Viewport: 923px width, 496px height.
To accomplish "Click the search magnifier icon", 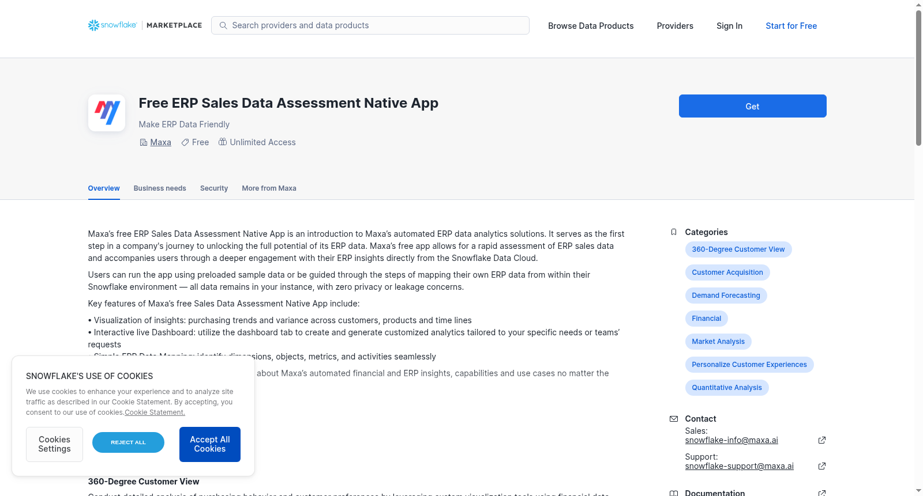I will click(223, 25).
